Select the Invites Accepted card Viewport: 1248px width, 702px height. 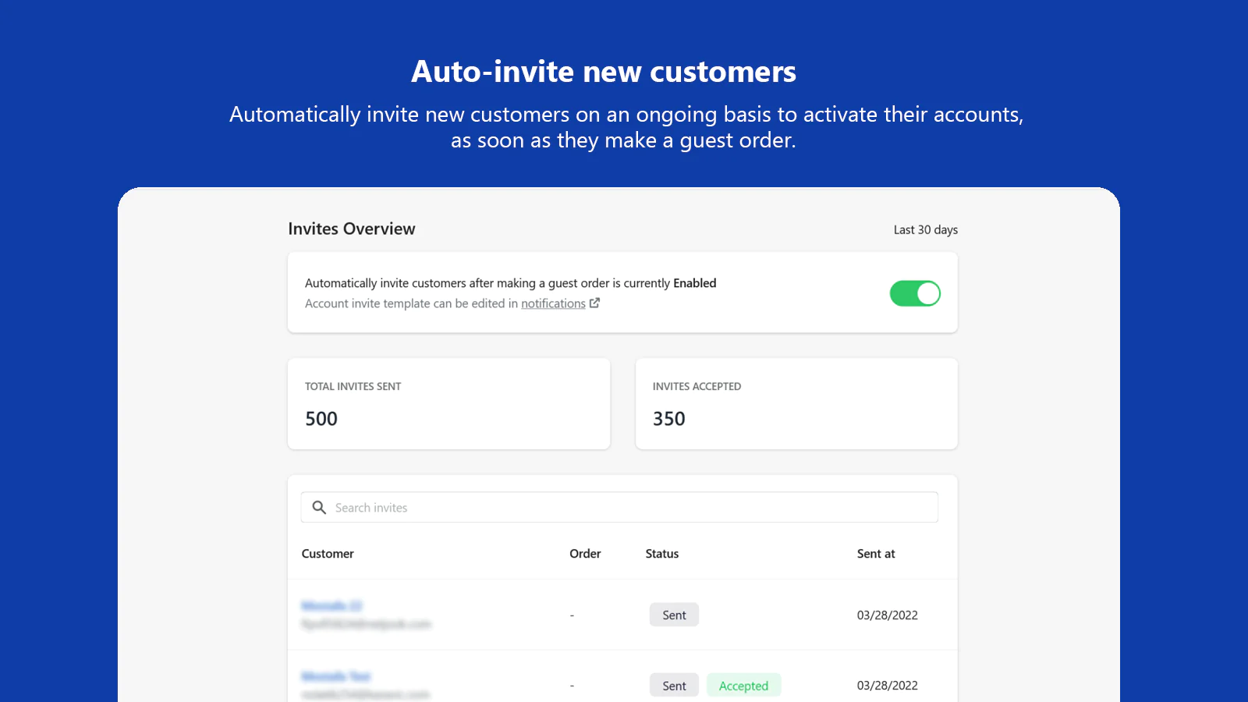(796, 404)
